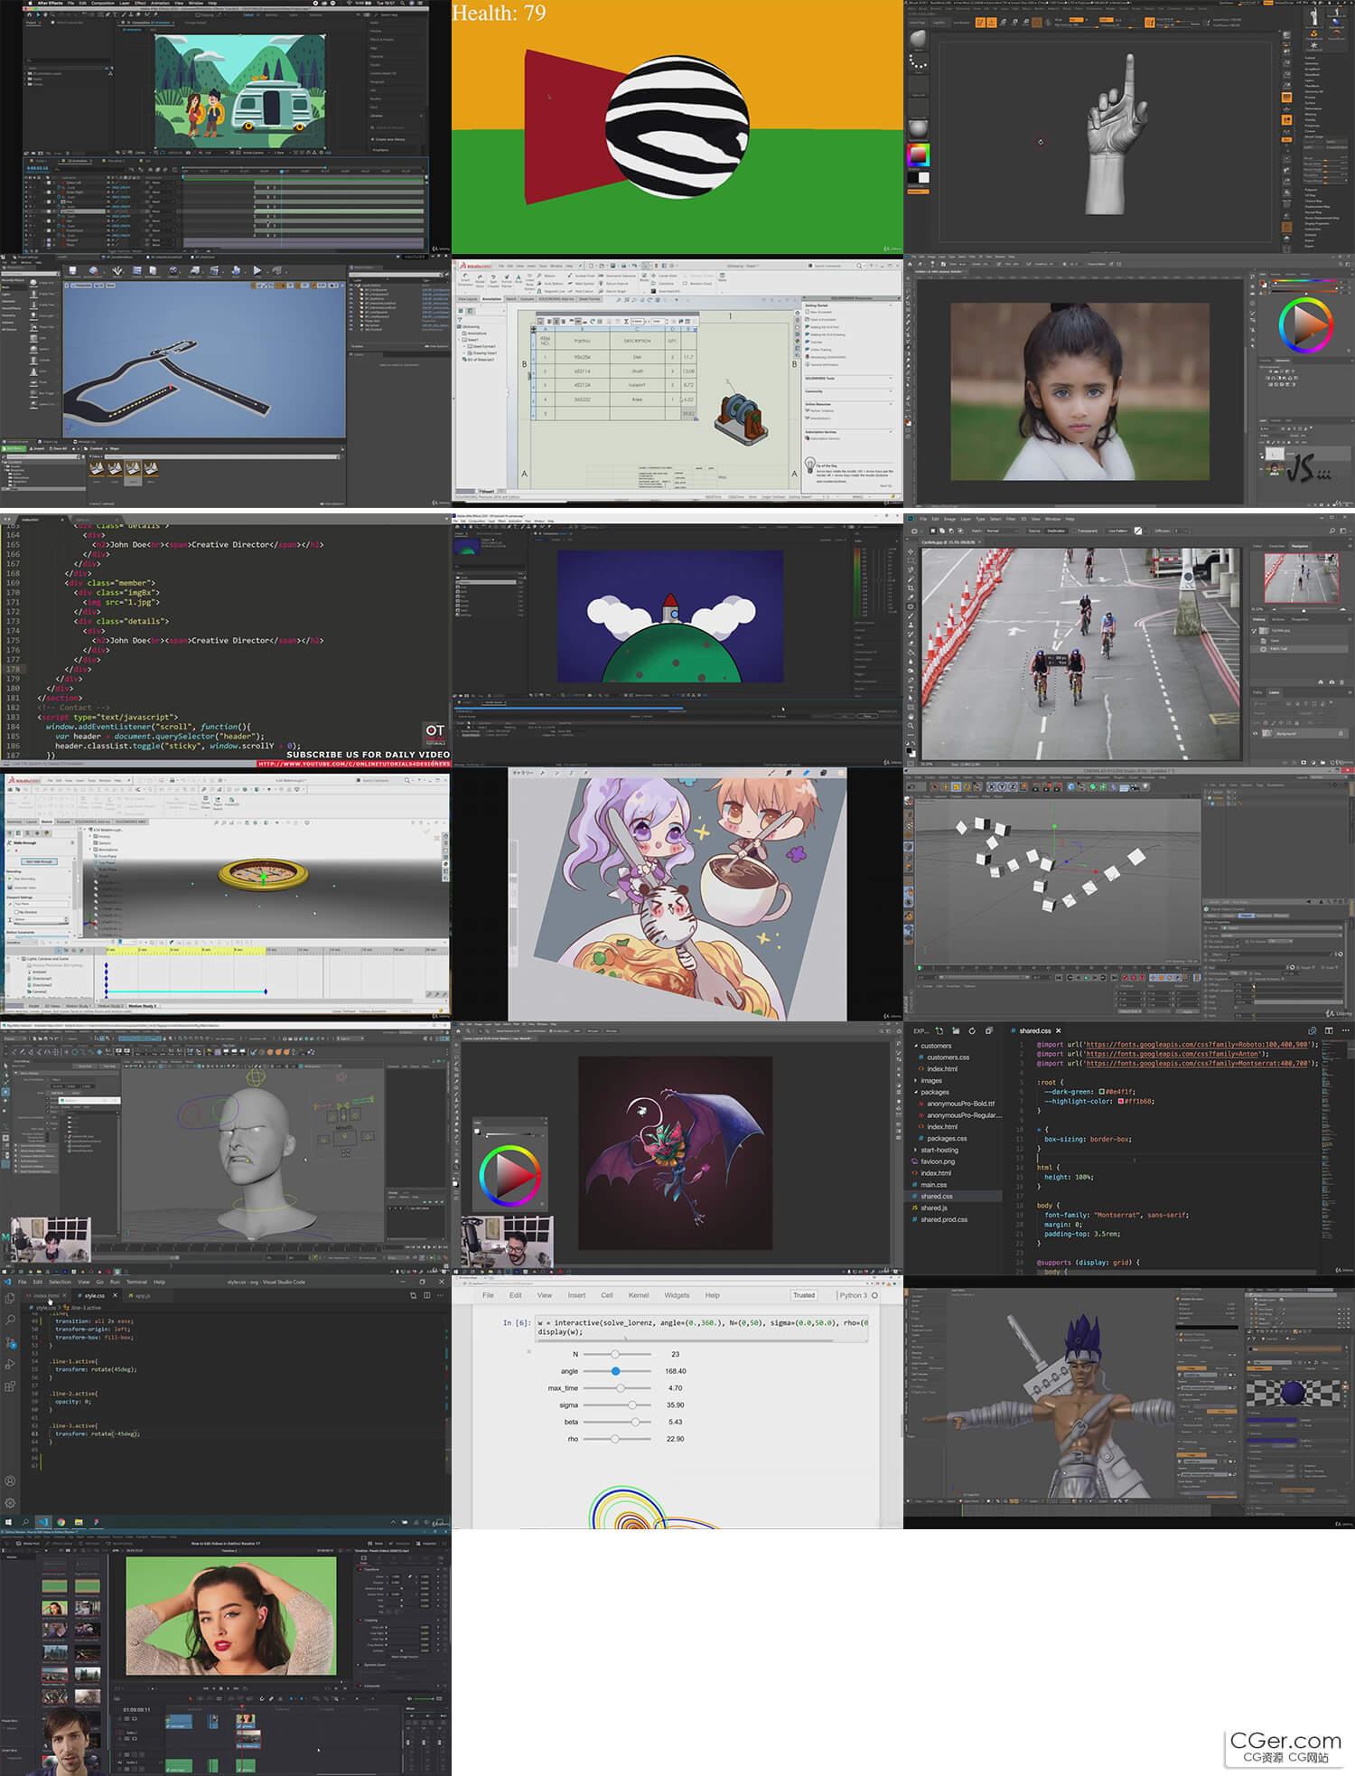Click the rho slider in Jupyter

[617, 1439]
